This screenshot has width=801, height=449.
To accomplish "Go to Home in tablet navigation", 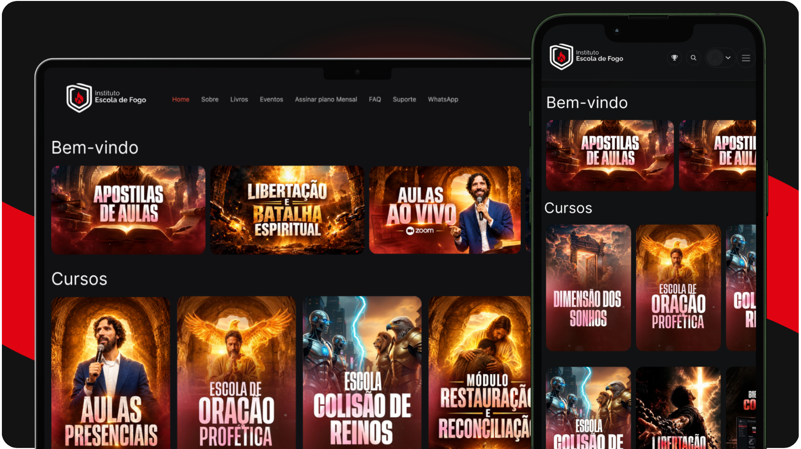I will pos(181,99).
